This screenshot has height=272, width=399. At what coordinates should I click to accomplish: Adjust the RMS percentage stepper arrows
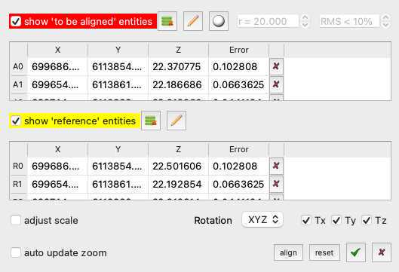click(385, 21)
